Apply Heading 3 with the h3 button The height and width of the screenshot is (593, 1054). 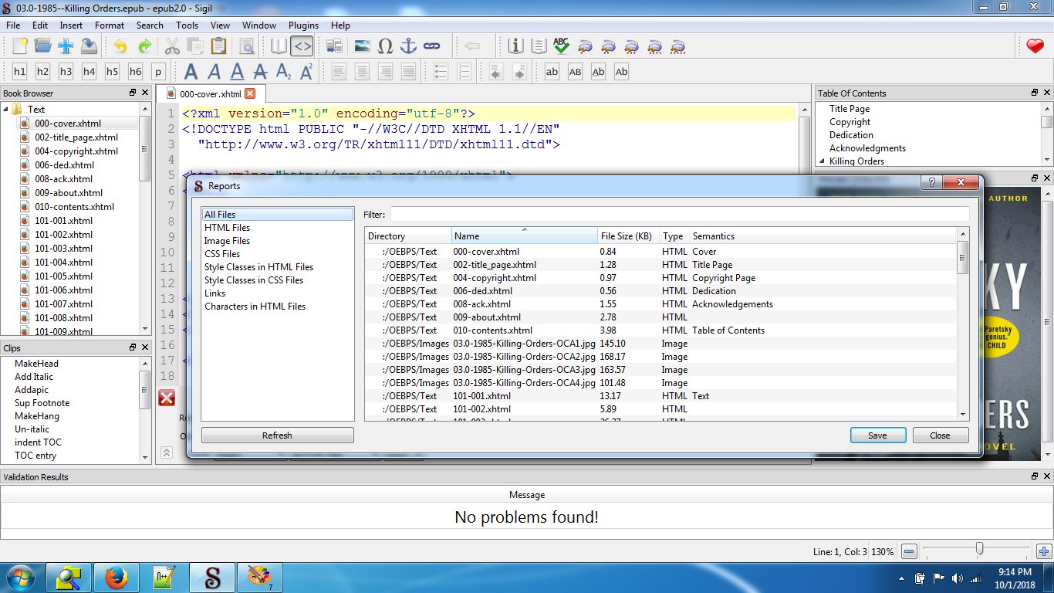[66, 72]
